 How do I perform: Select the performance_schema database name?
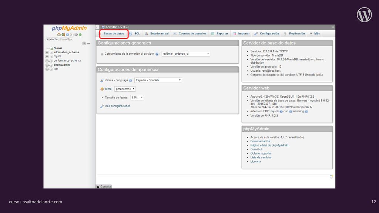(x=67, y=61)
